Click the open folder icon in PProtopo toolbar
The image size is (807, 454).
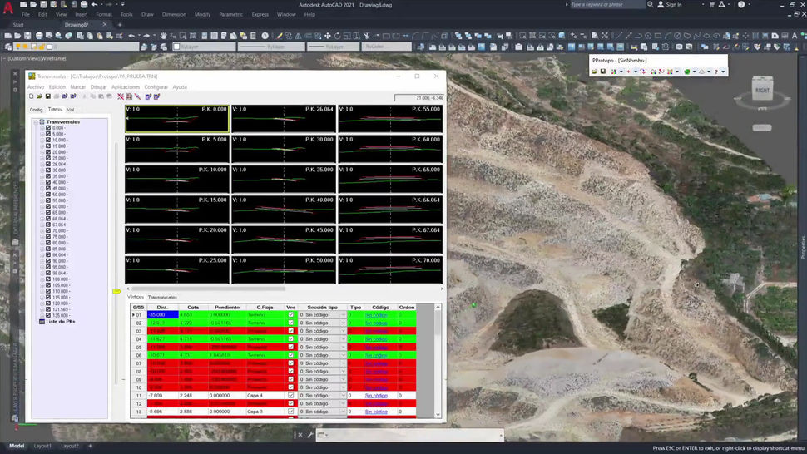point(595,72)
